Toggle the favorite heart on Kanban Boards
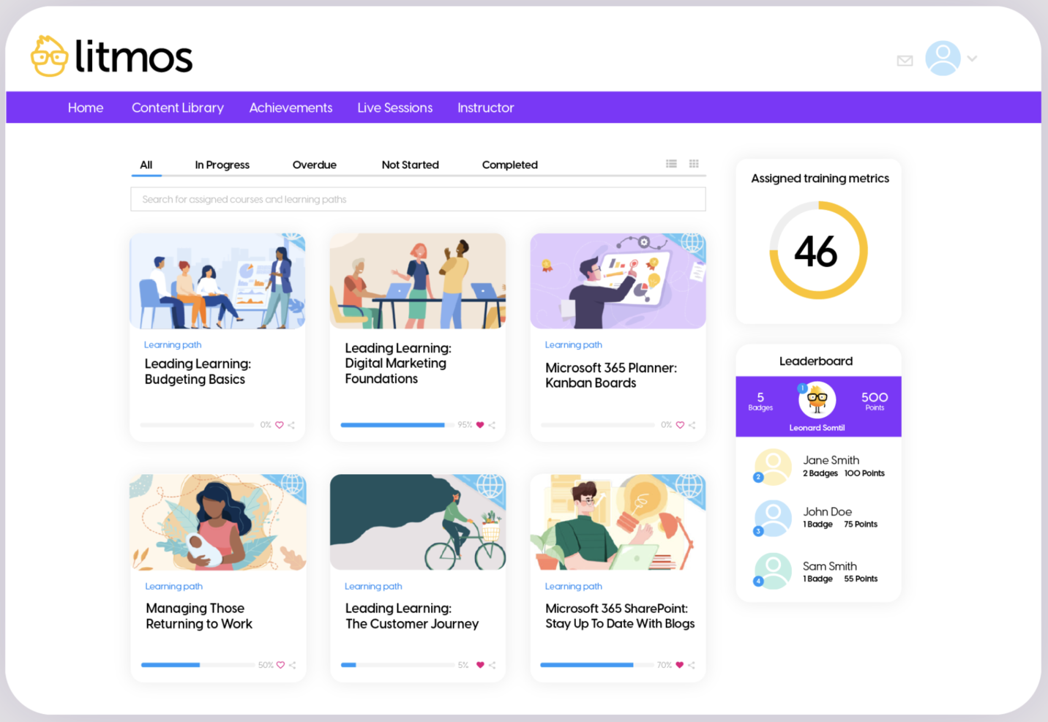Viewport: 1048px width, 722px height. click(680, 424)
